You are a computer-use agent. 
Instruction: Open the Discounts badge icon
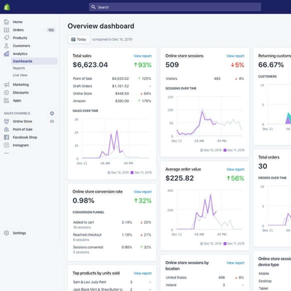pos(6,93)
